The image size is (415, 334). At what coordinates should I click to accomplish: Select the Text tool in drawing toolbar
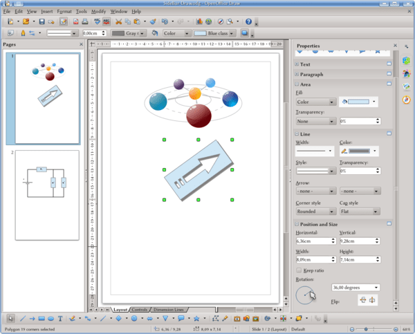pos(61,319)
